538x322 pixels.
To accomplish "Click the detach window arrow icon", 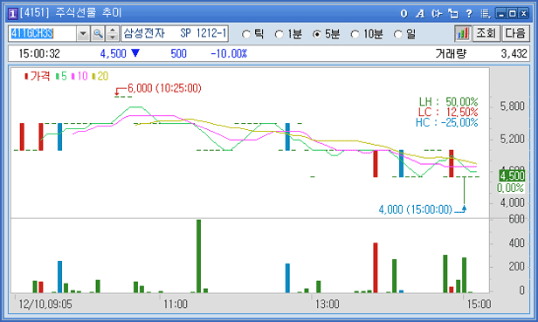I will tap(453, 14).
